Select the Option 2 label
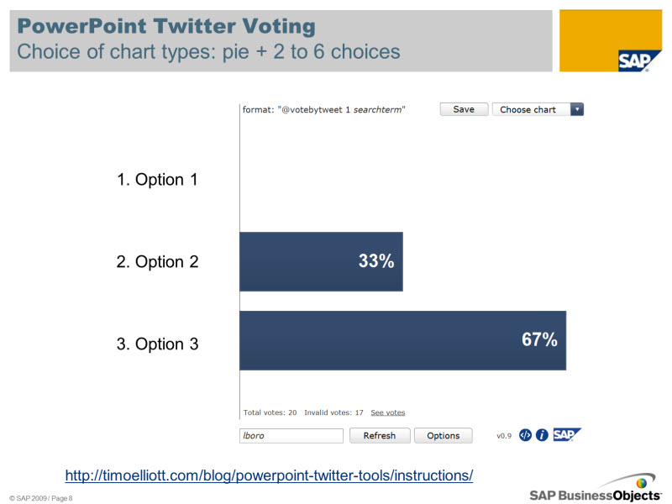 click(157, 261)
